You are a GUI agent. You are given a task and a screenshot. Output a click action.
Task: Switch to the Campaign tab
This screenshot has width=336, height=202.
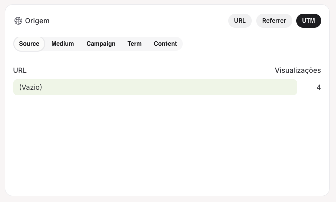click(101, 44)
